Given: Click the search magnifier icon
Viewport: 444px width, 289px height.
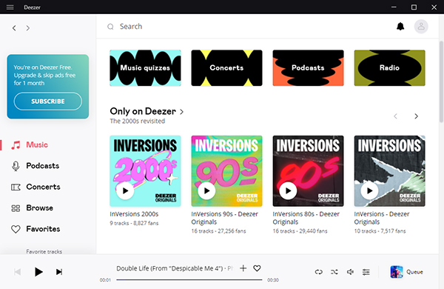Looking at the screenshot, I should click(110, 27).
